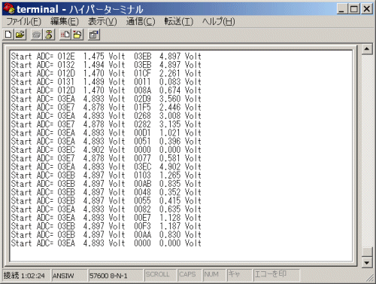
Task: Click the 0282 hex value
Action: pos(142,124)
